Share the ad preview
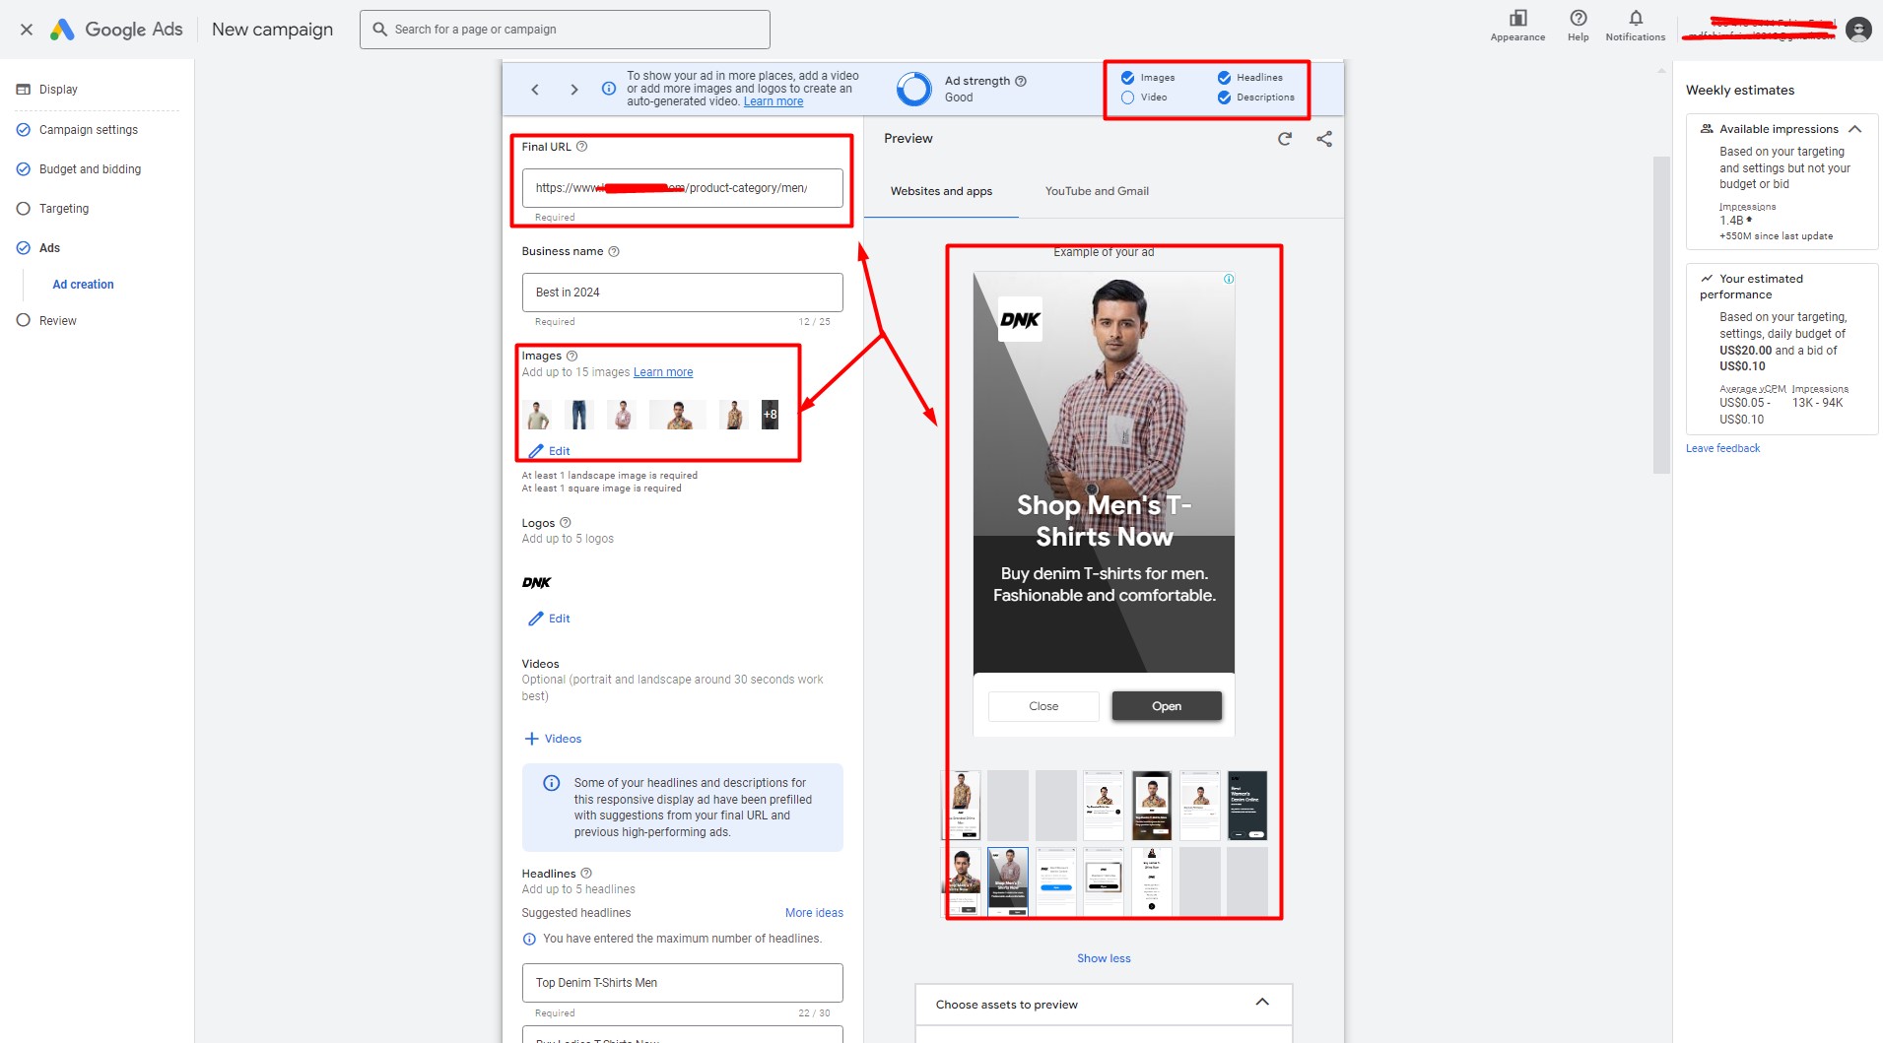This screenshot has height=1043, width=1883. [x=1324, y=139]
